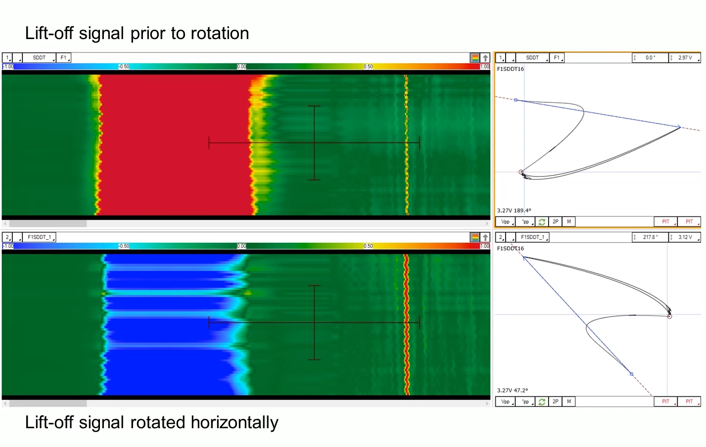The image size is (706, 447).
Task: Click 2.97 V scale field in top Lissajous
Action: (x=685, y=58)
